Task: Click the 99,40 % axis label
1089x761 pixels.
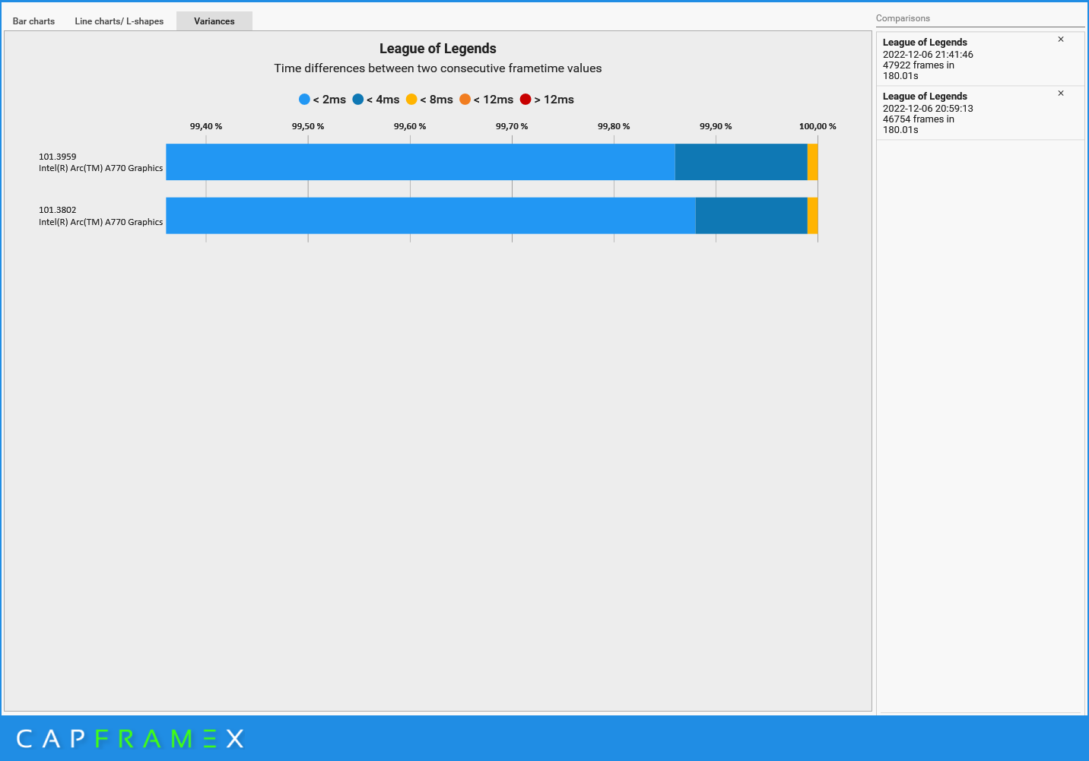Action: (206, 126)
